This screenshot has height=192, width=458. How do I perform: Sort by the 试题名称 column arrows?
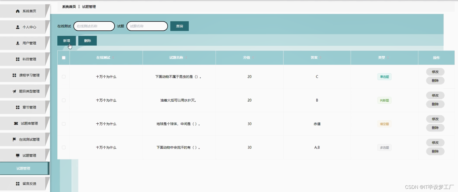(x=186, y=58)
